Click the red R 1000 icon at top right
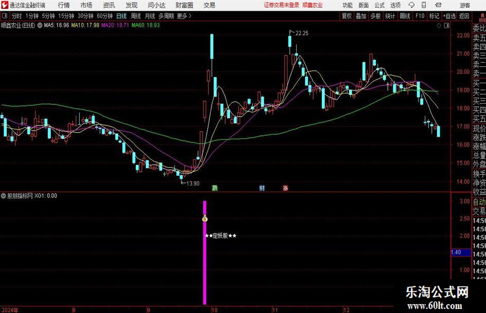 point(482,18)
